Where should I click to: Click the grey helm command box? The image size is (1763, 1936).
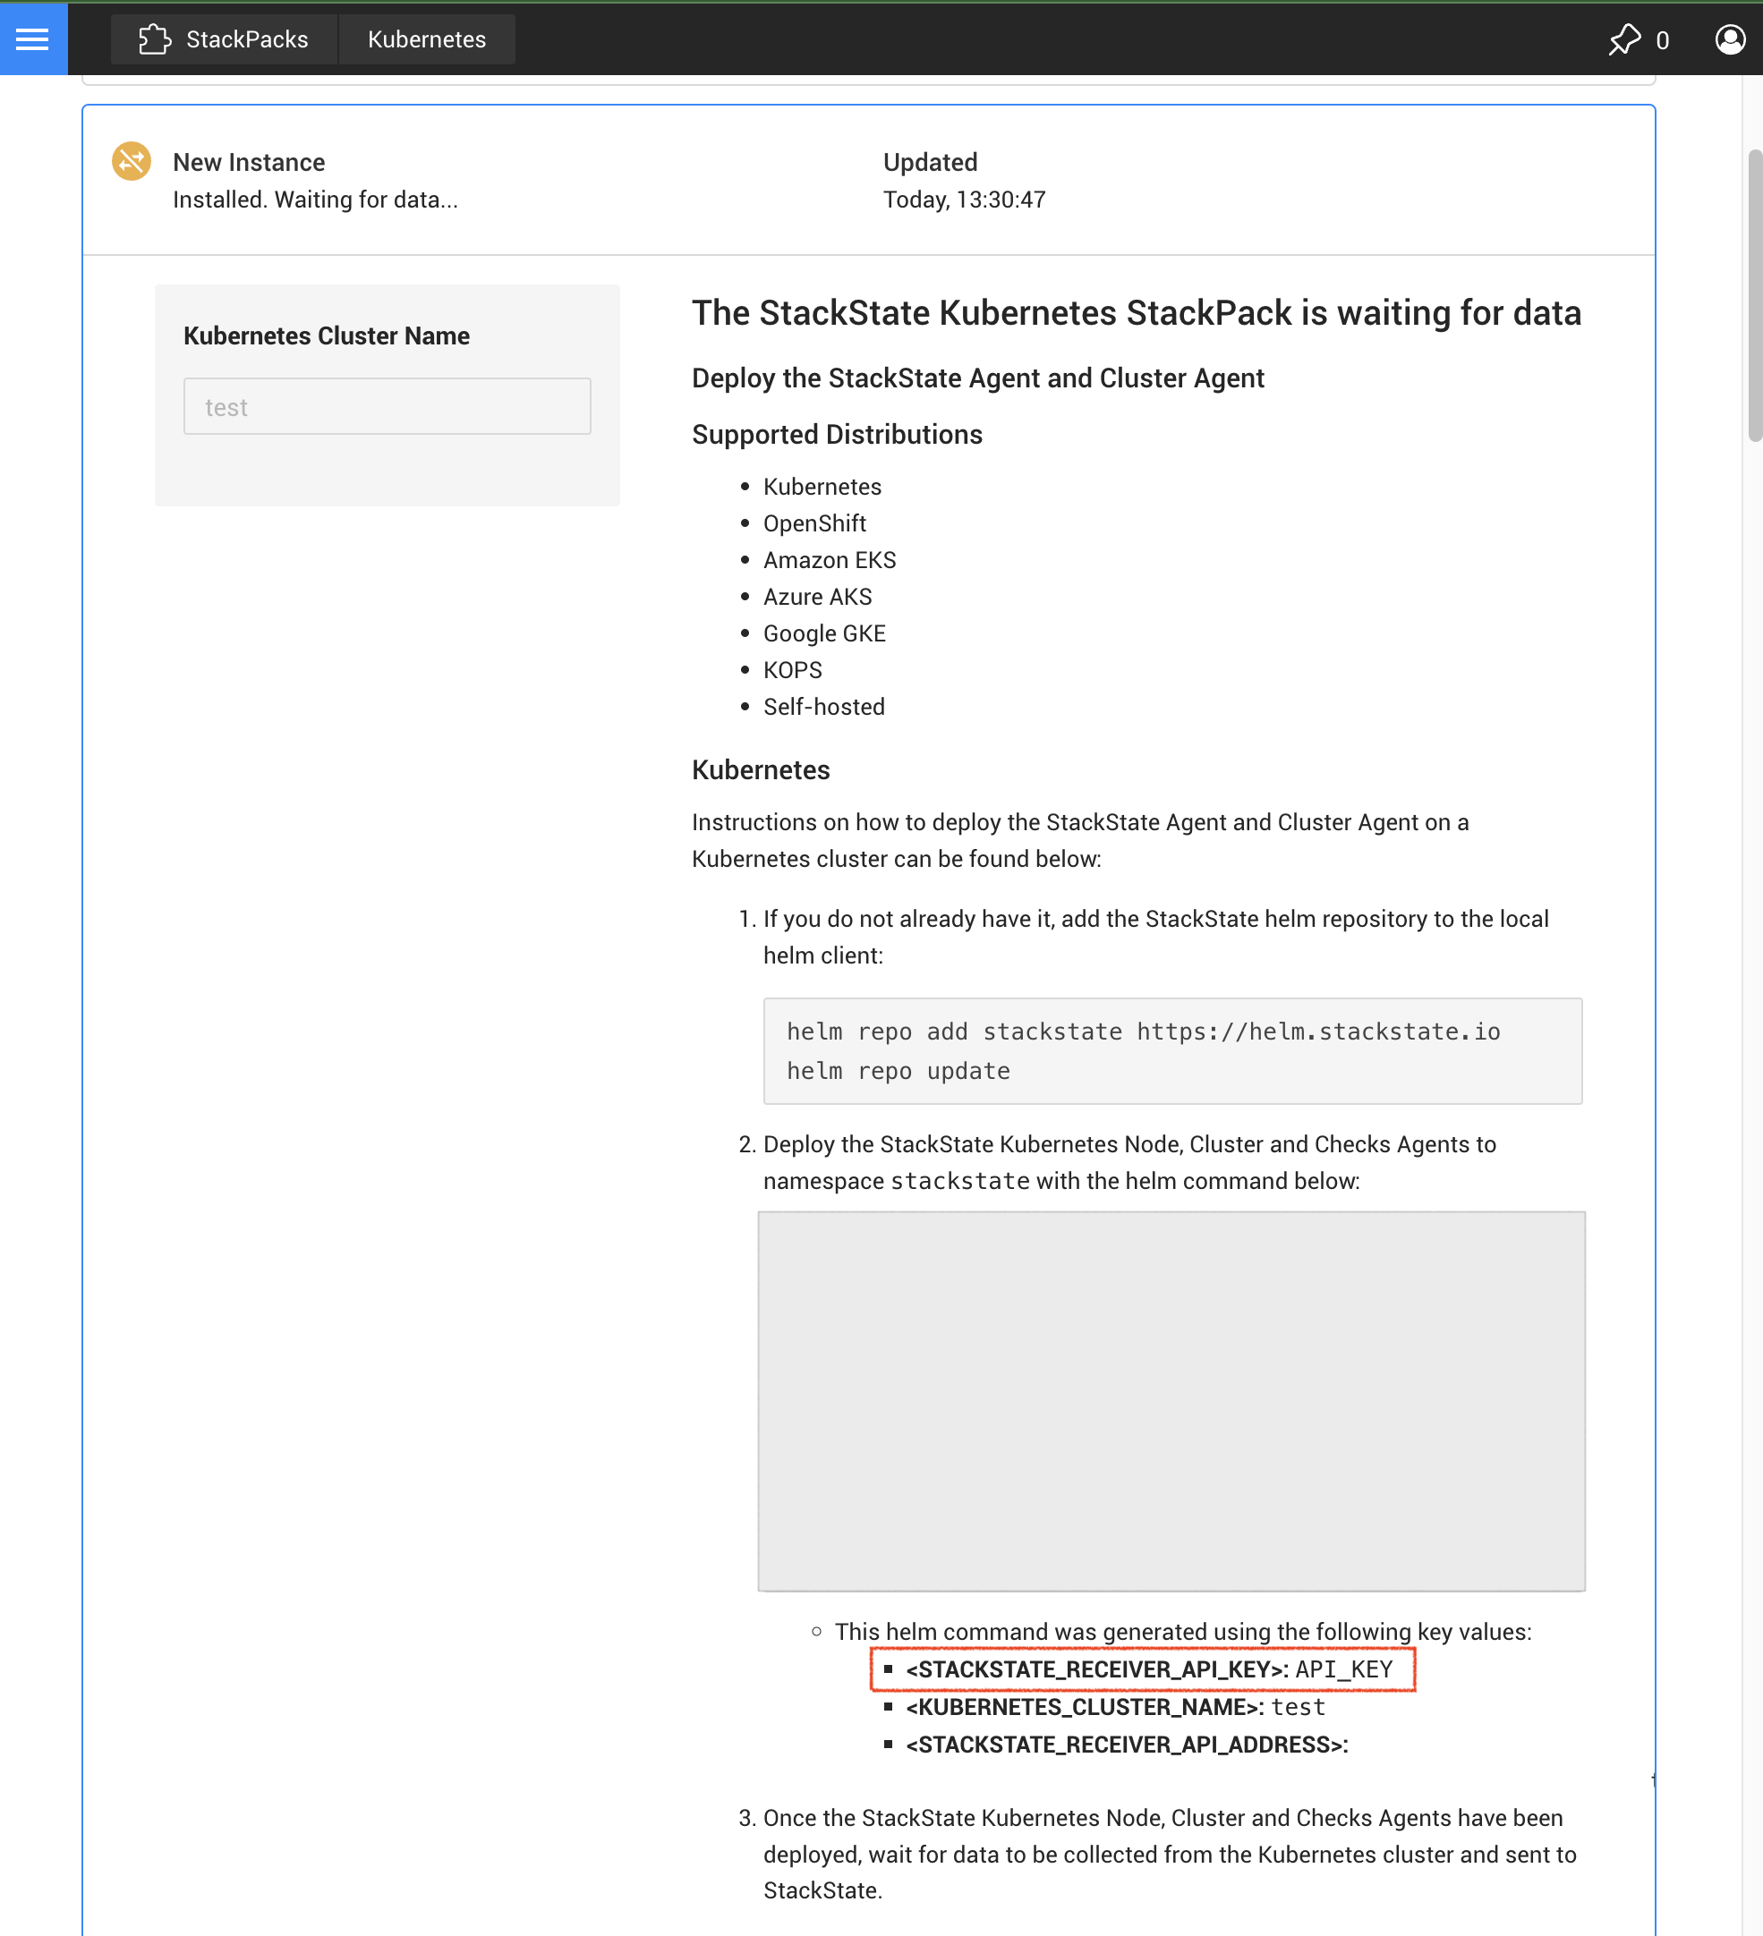(x=1171, y=1400)
